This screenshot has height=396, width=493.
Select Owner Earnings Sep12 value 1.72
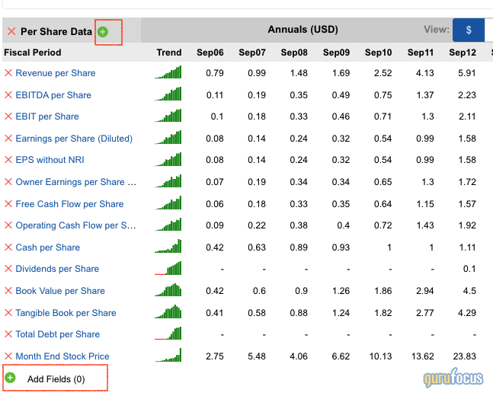467,182
